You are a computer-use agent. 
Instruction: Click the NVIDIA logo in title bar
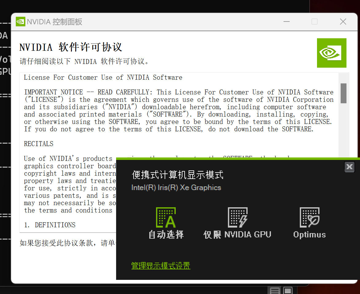[x=21, y=22]
